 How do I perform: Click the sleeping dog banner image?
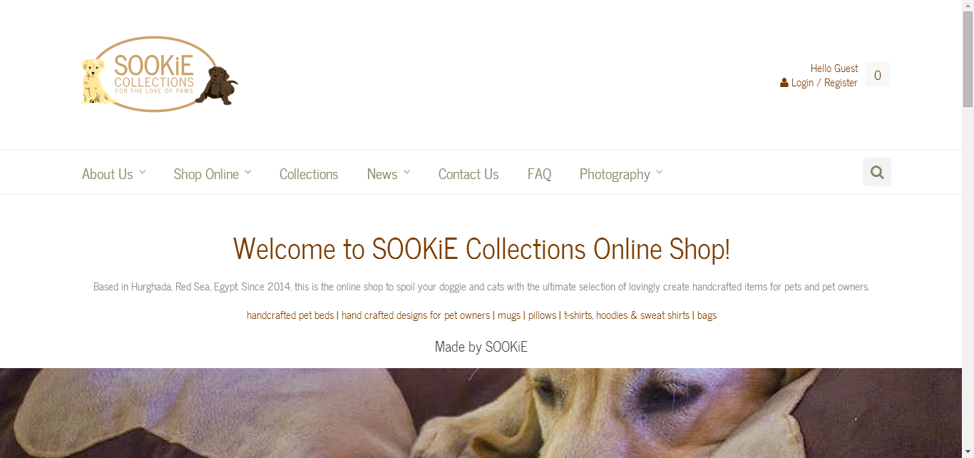481,413
